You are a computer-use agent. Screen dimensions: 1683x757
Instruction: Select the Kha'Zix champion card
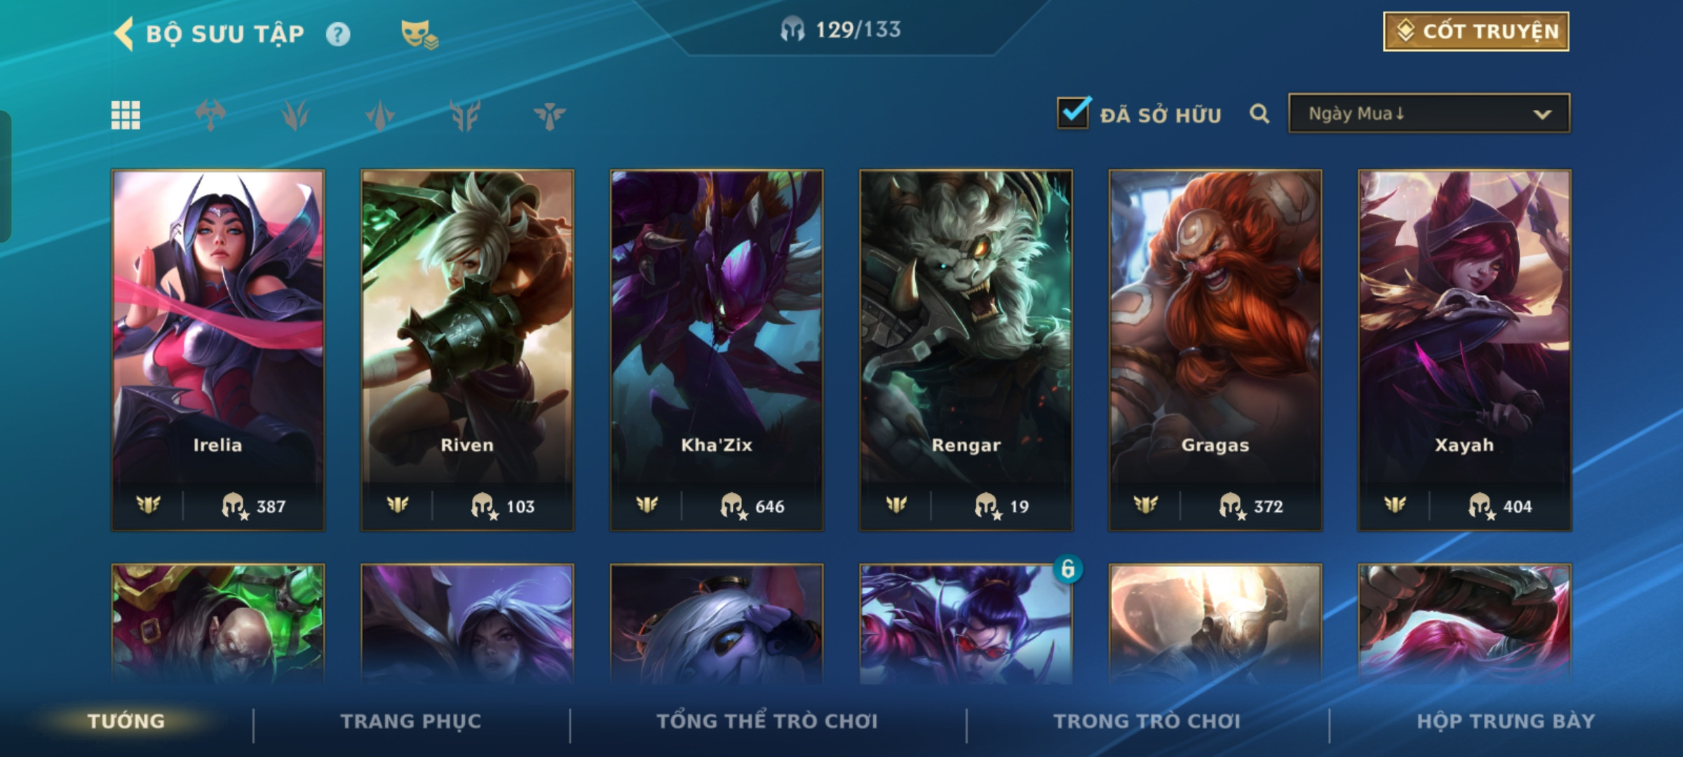click(x=717, y=350)
